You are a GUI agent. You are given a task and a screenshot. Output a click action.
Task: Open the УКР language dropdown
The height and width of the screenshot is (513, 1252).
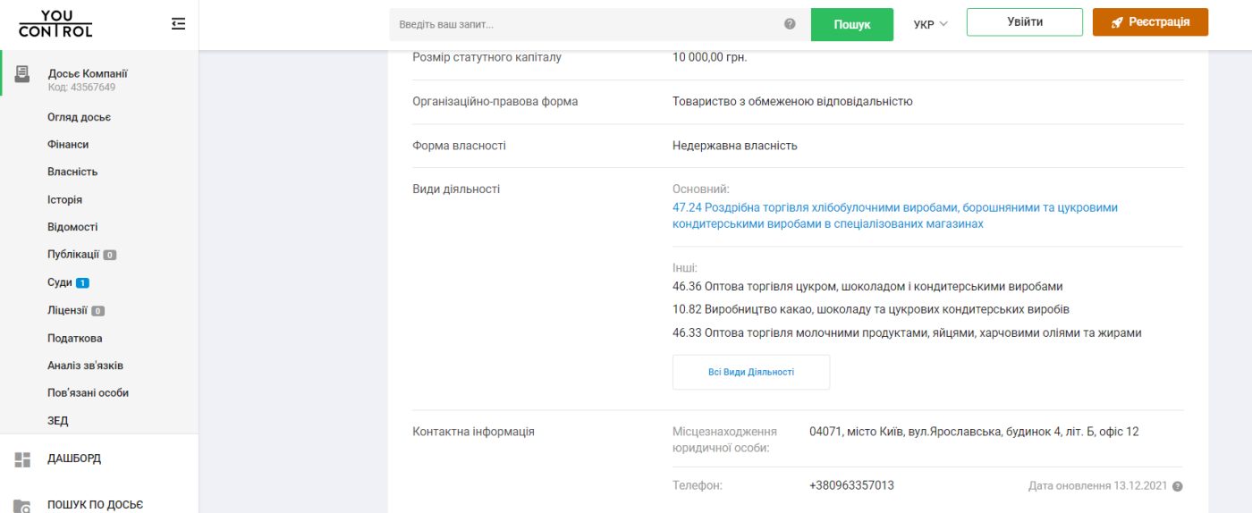tap(930, 25)
